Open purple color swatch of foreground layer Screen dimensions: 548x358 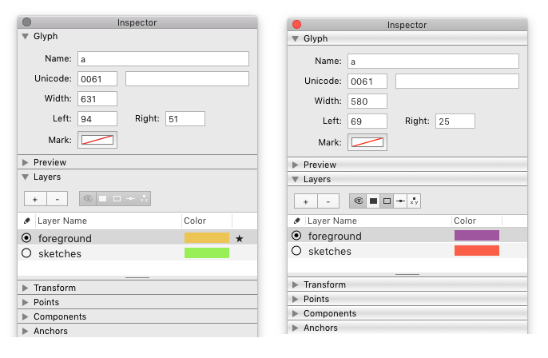pos(477,235)
